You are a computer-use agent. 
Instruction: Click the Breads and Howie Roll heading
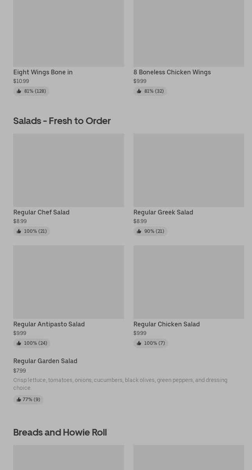point(60,432)
